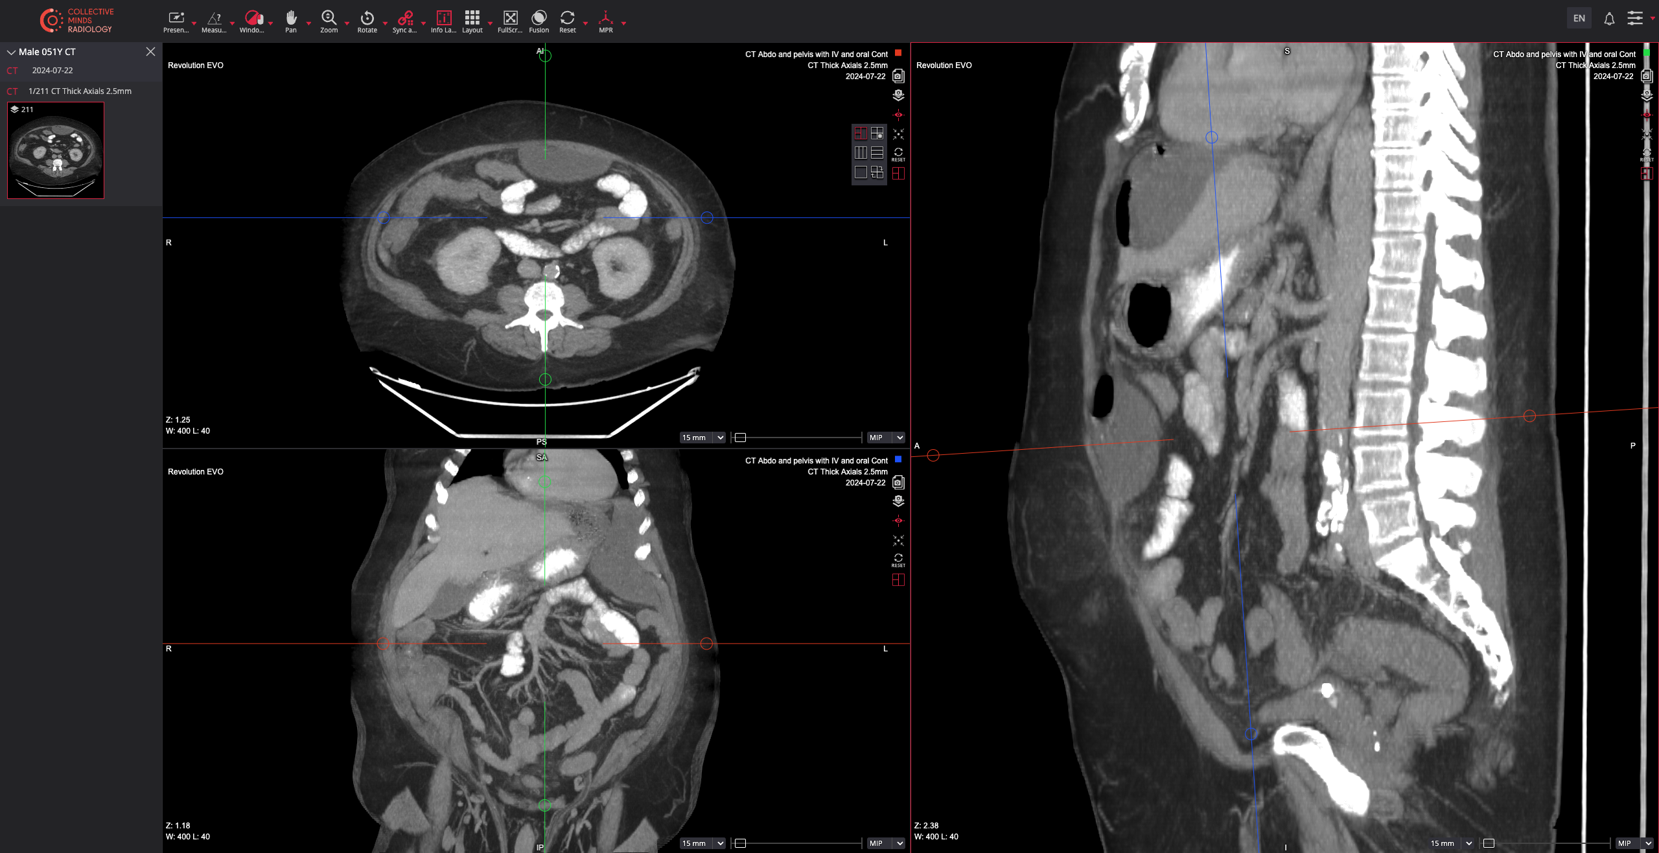
Task: Capture snapshot of axial viewport
Action: pos(898,76)
